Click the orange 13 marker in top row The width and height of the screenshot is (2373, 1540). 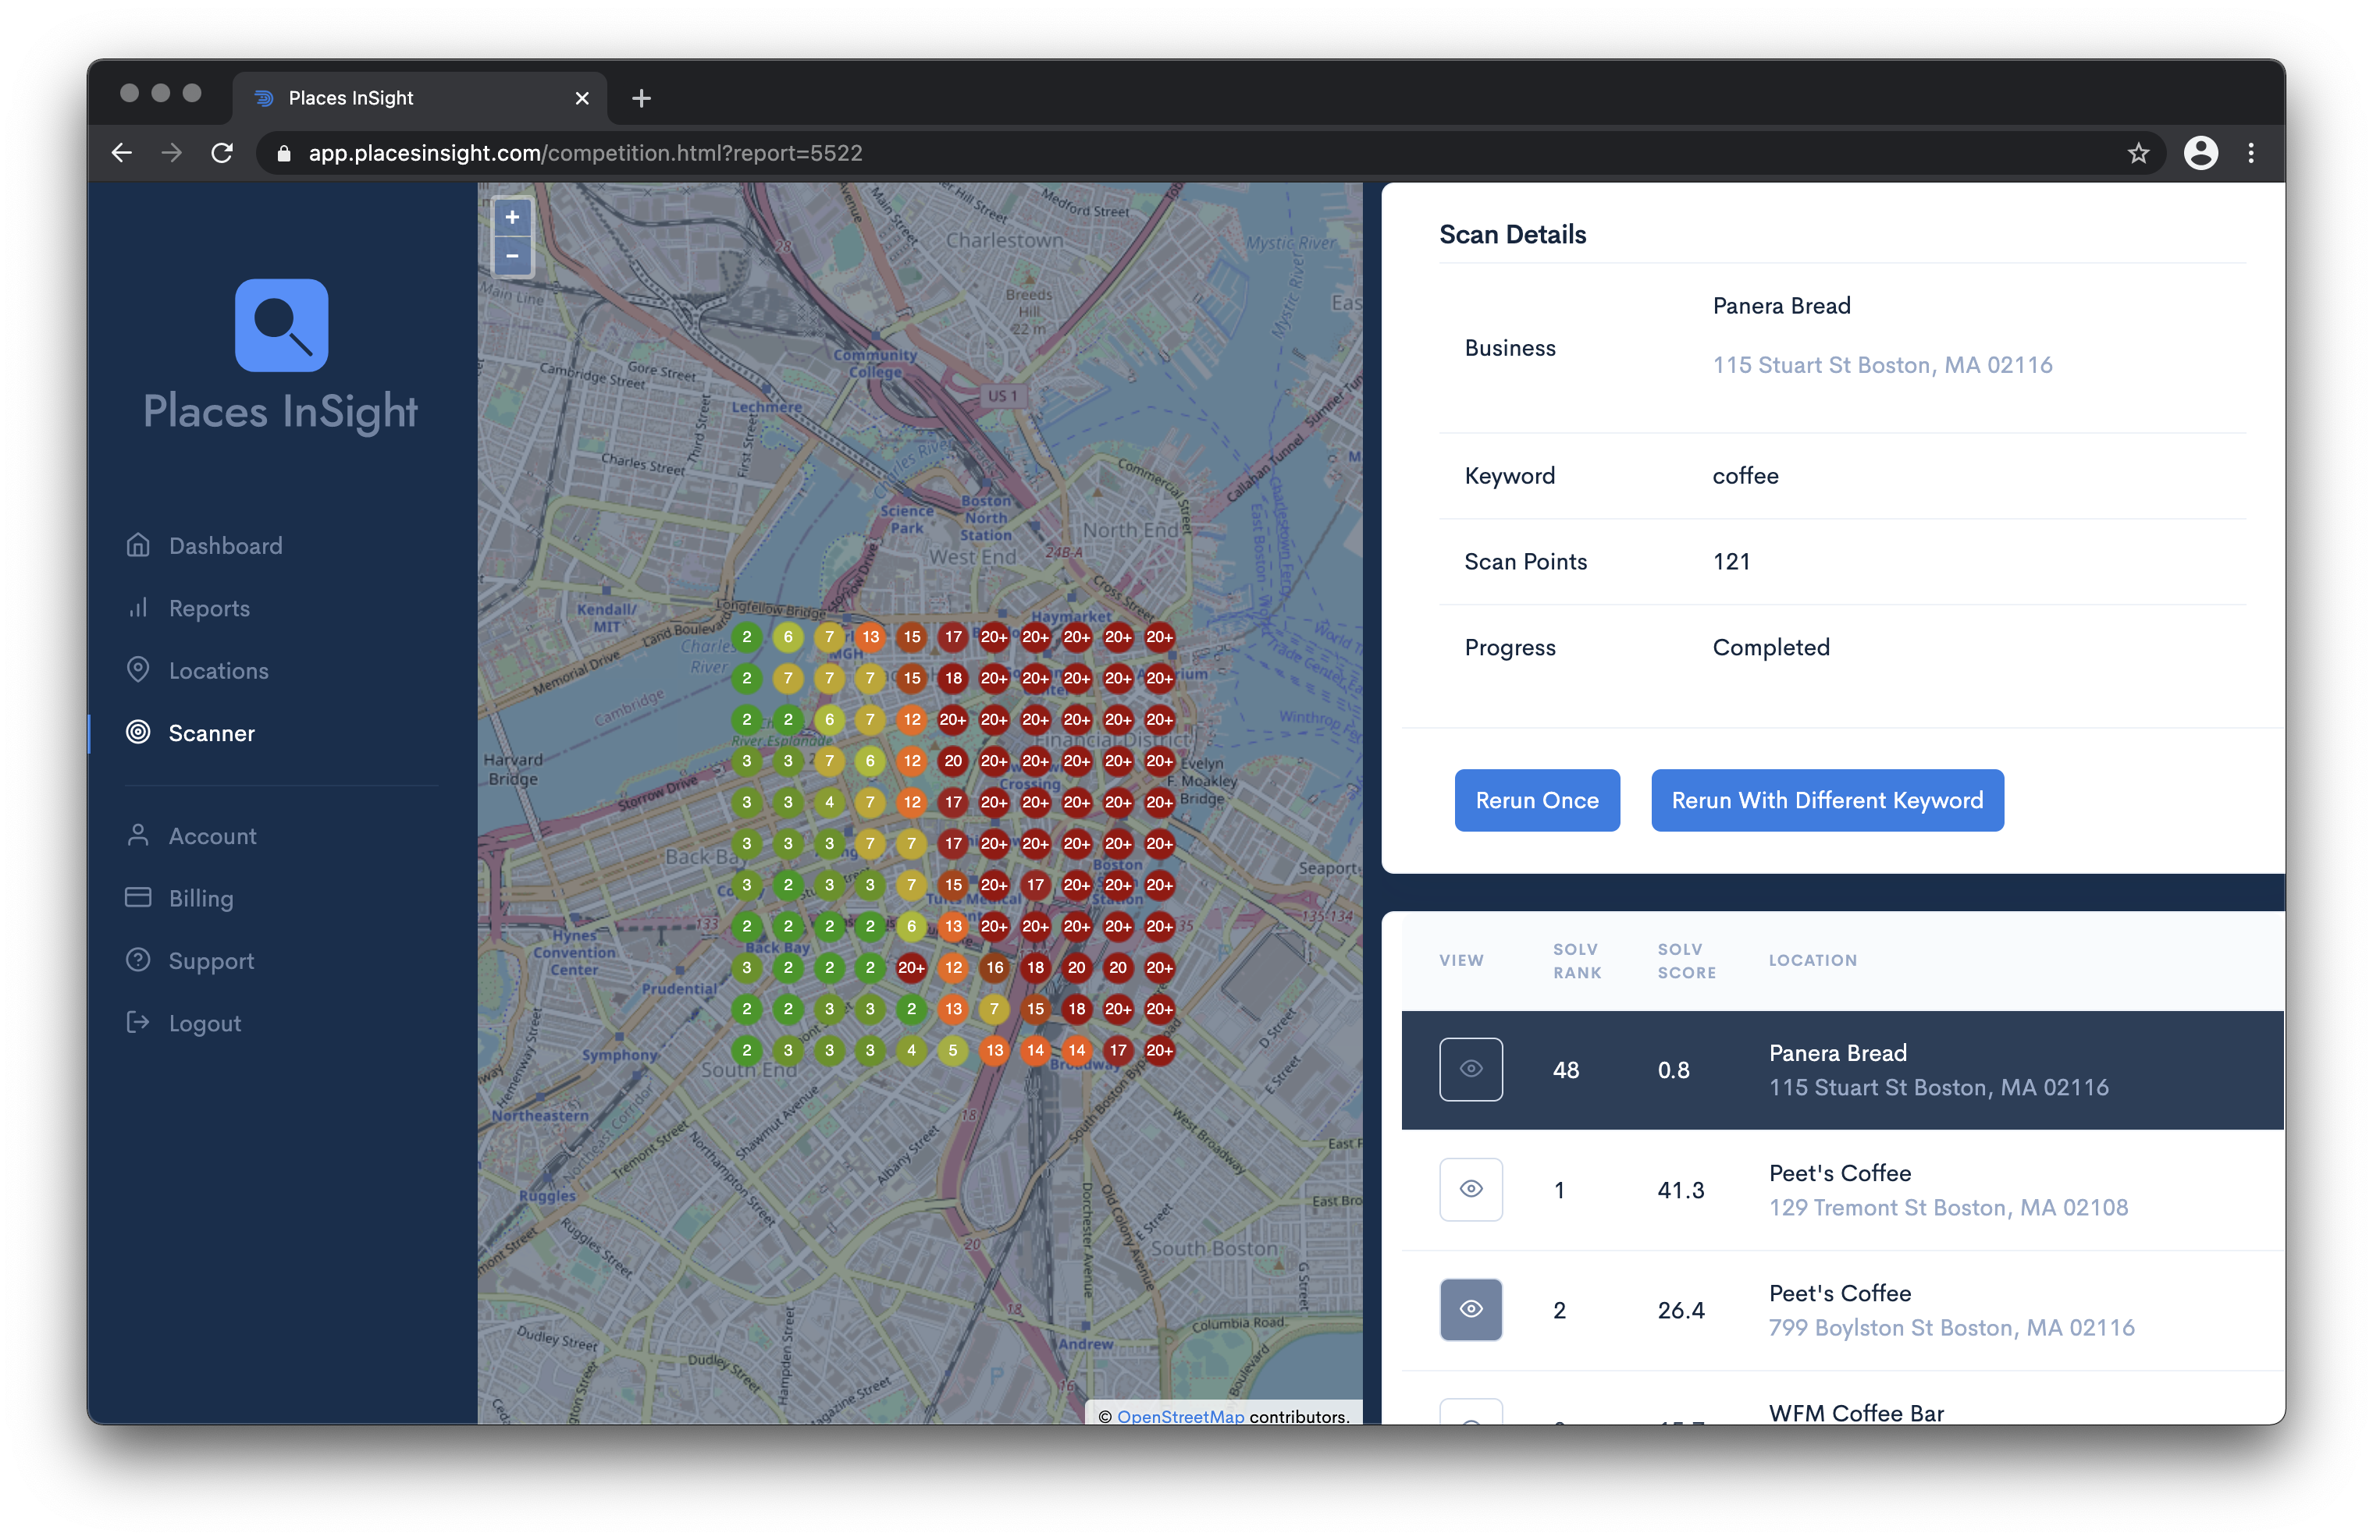[870, 637]
